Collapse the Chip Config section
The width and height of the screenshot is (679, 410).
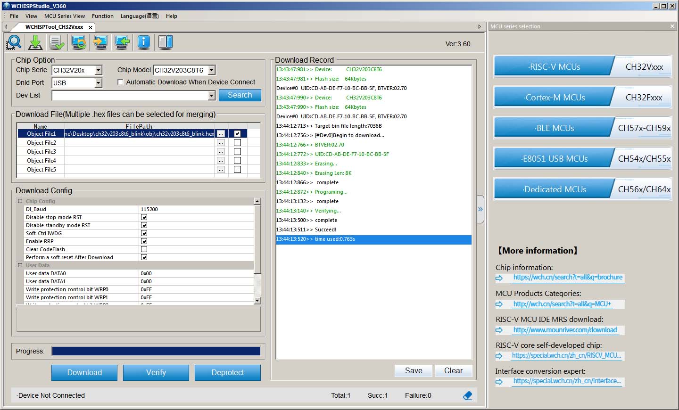(20, 201)
